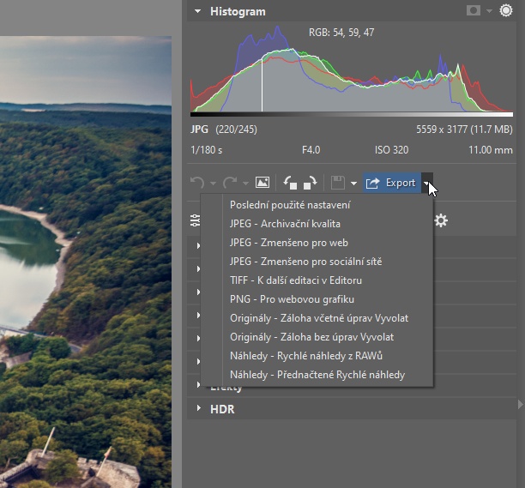The width and height of the screenshot is (525, 488).
Task: Select 'JPEG - Zmenšeno pro sociální sítě'
Action: point(317,262)
